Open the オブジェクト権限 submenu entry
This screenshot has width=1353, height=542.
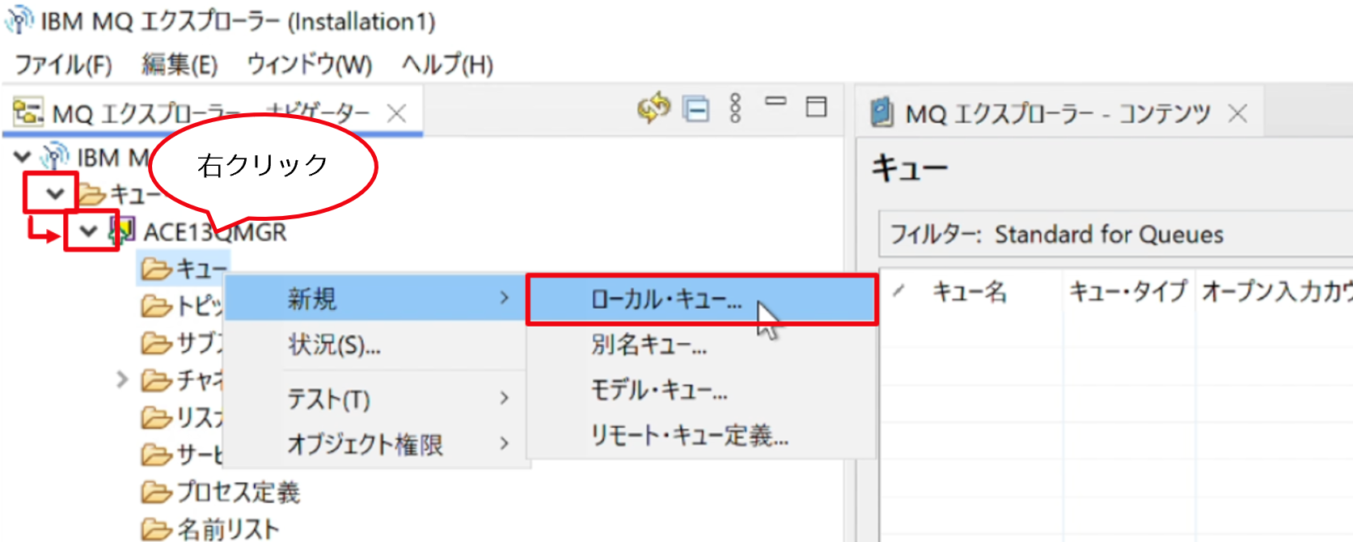pos(375,444)
